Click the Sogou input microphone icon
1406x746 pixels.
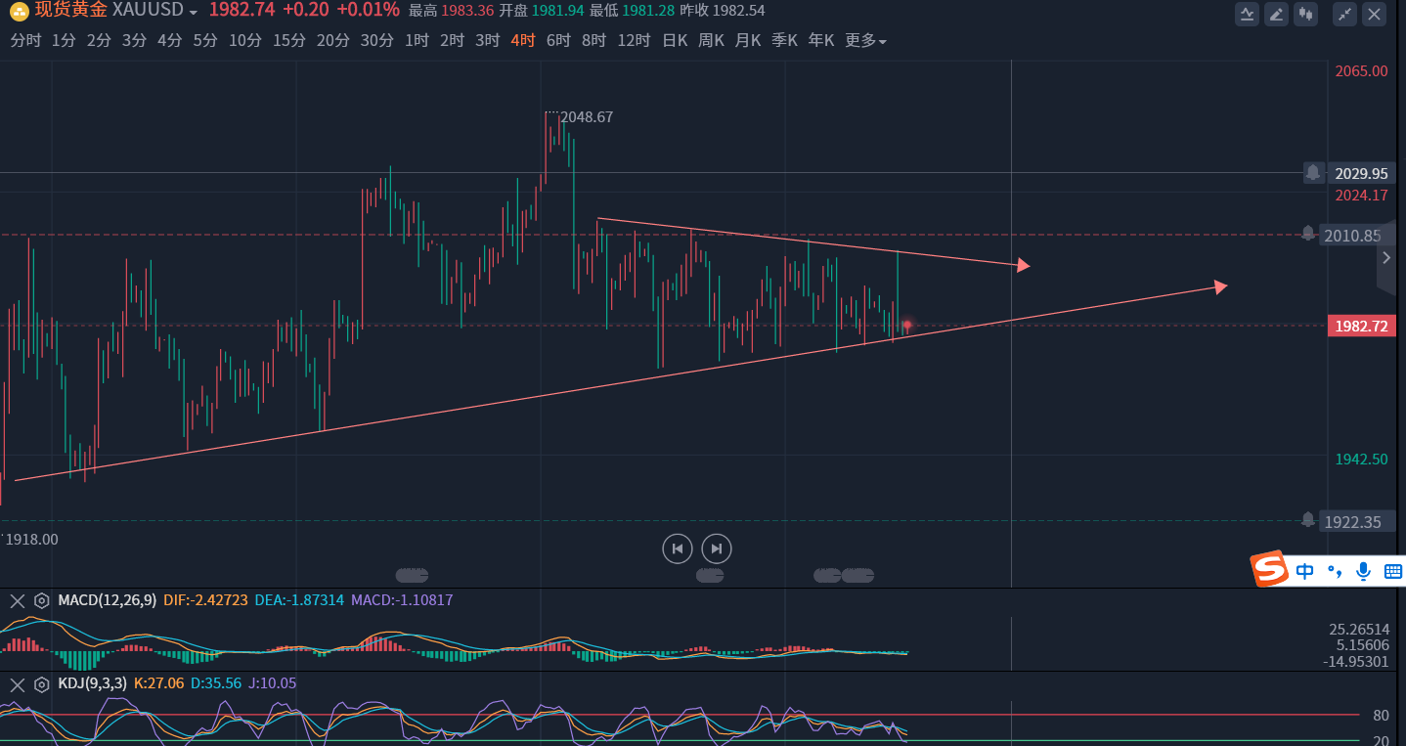tap(1364, 571)
